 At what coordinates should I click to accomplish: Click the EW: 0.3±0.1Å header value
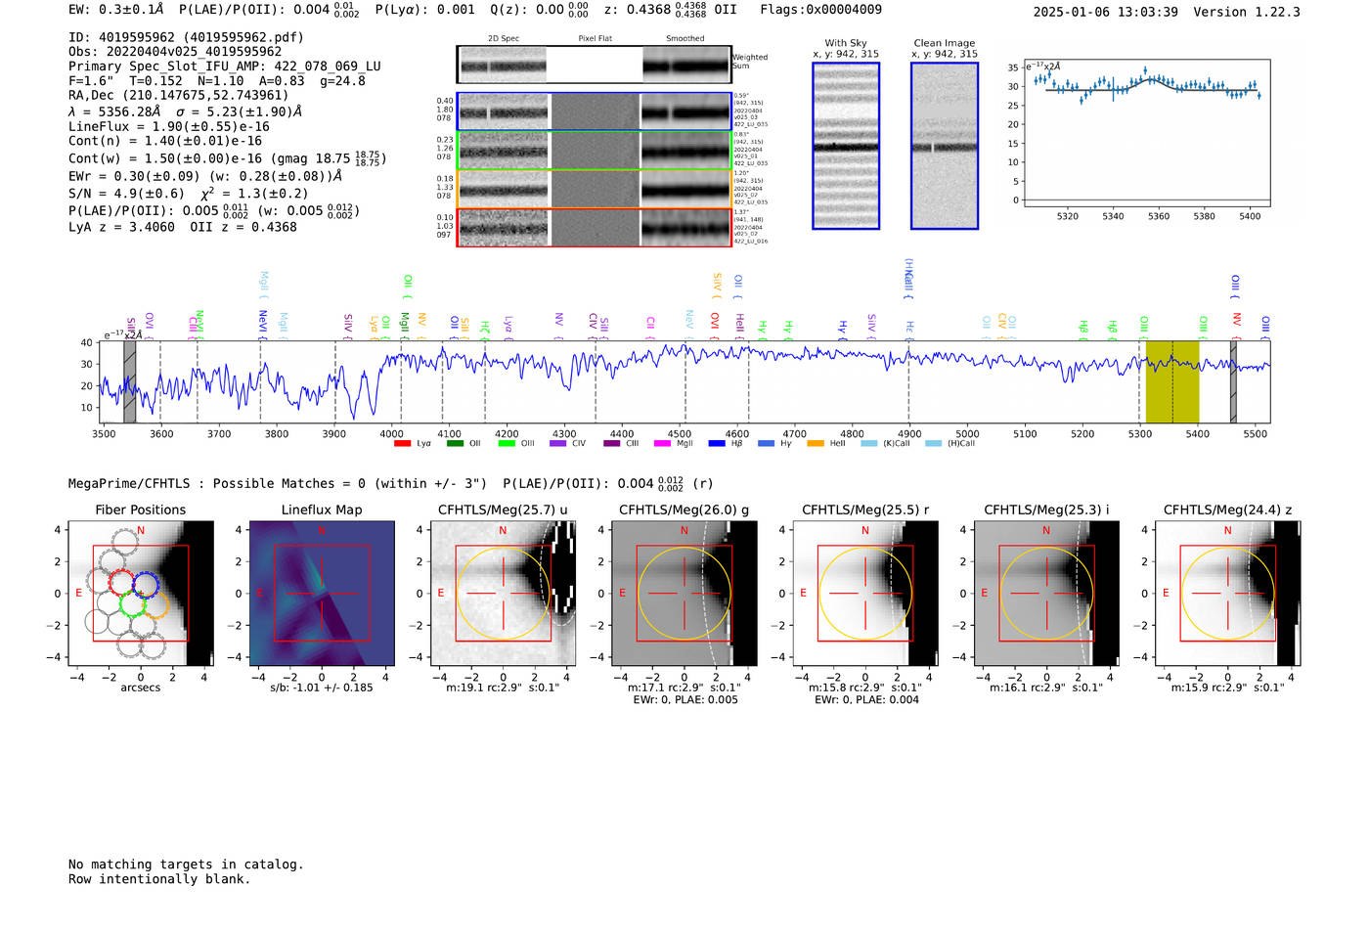pyautogui.click(x=116, y=10)
